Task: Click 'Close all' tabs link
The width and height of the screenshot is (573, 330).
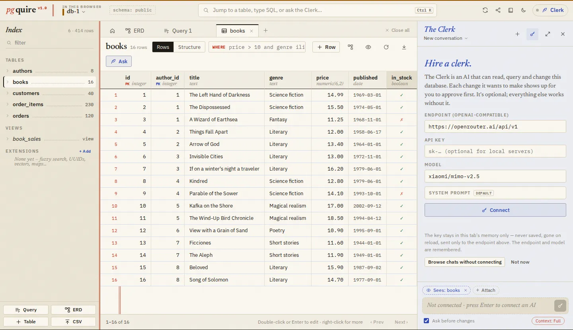Action: click(397, 30)
